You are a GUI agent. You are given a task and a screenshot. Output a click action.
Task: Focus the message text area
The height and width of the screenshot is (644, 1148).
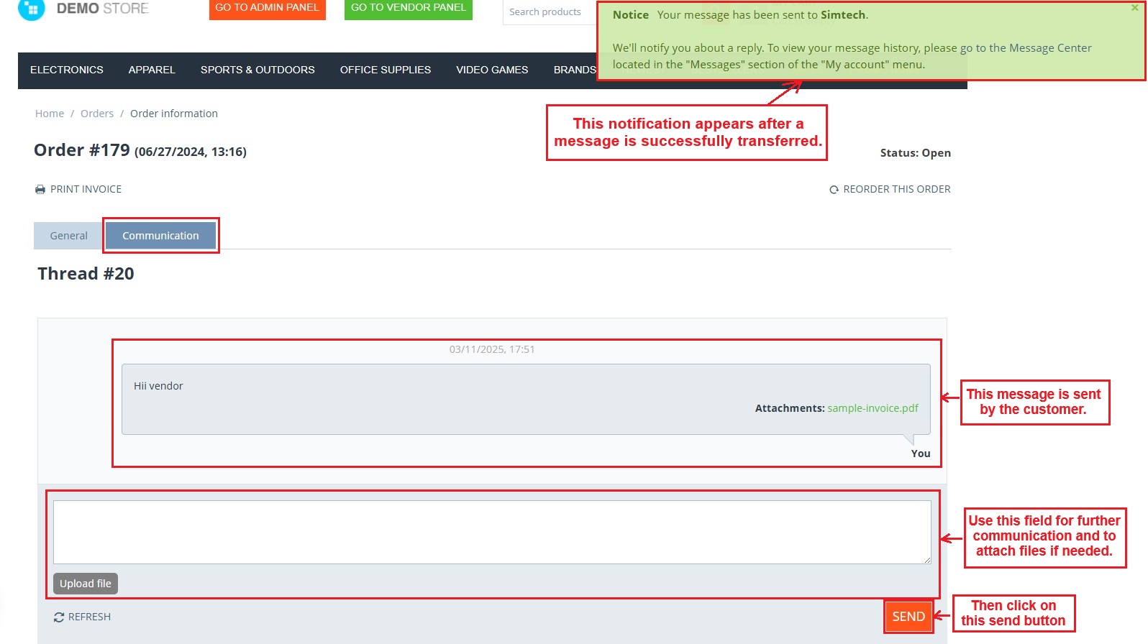(492, 532)
